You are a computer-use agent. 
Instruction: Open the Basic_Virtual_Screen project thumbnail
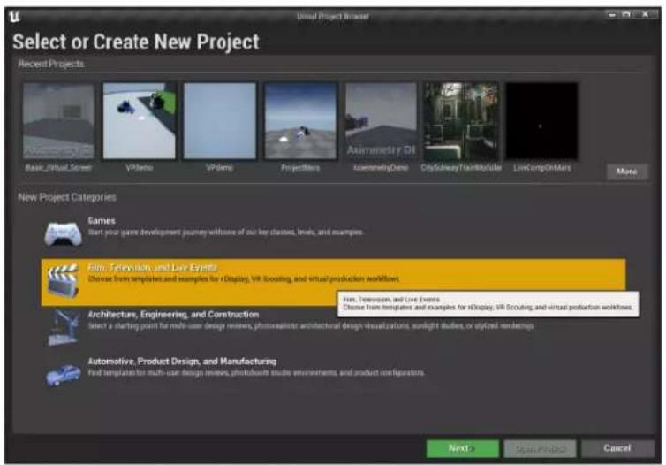tap(58, 121)
